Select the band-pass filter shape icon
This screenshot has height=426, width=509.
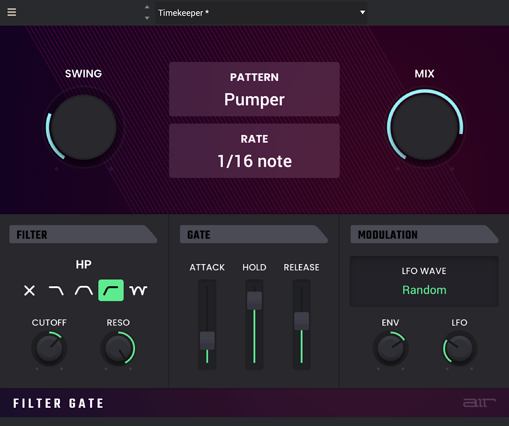pyautogui.click(x=84, y=290)
